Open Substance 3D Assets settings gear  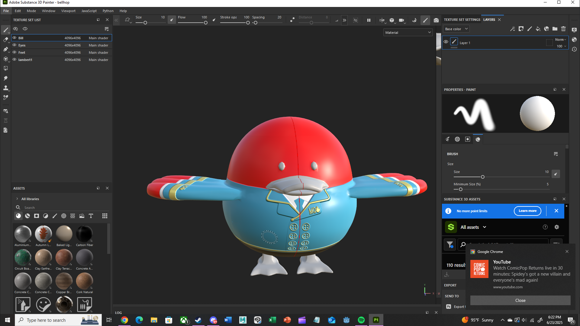(x=557, y=227)
